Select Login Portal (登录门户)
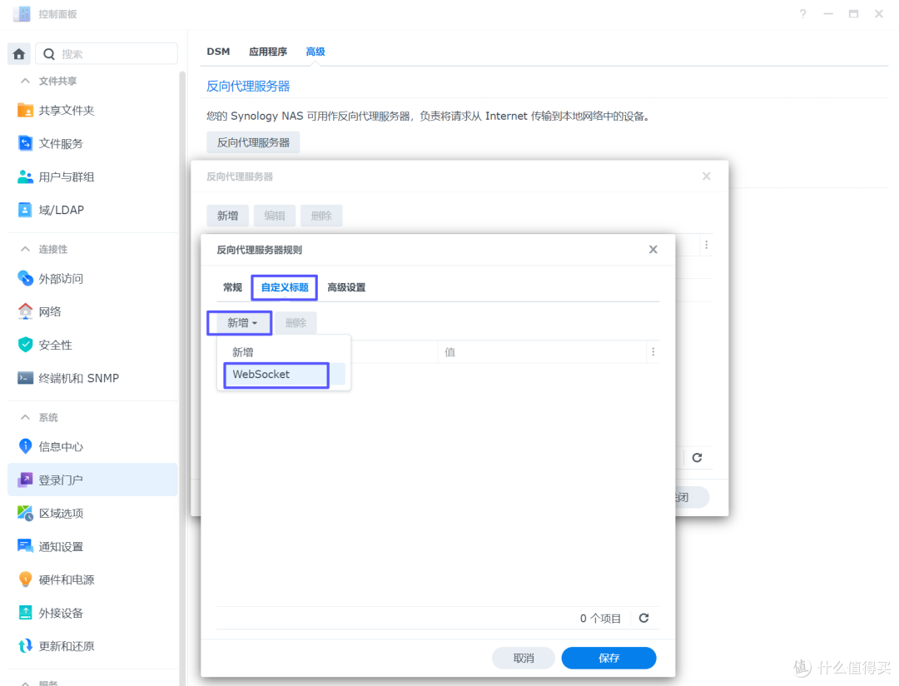The width and height of the screenshot is (899, 686). (93, 480)
